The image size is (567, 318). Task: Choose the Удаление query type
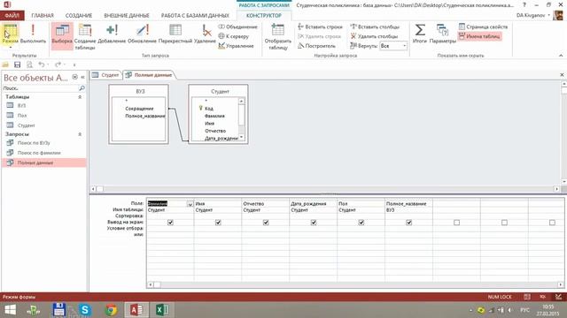[x=205, y=34]
